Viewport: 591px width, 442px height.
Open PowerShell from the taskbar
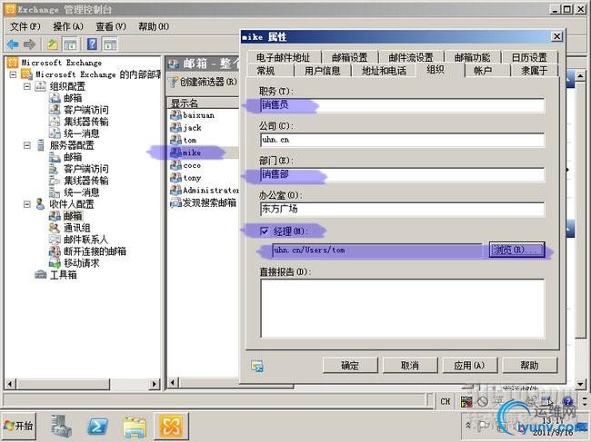[97, 427]
